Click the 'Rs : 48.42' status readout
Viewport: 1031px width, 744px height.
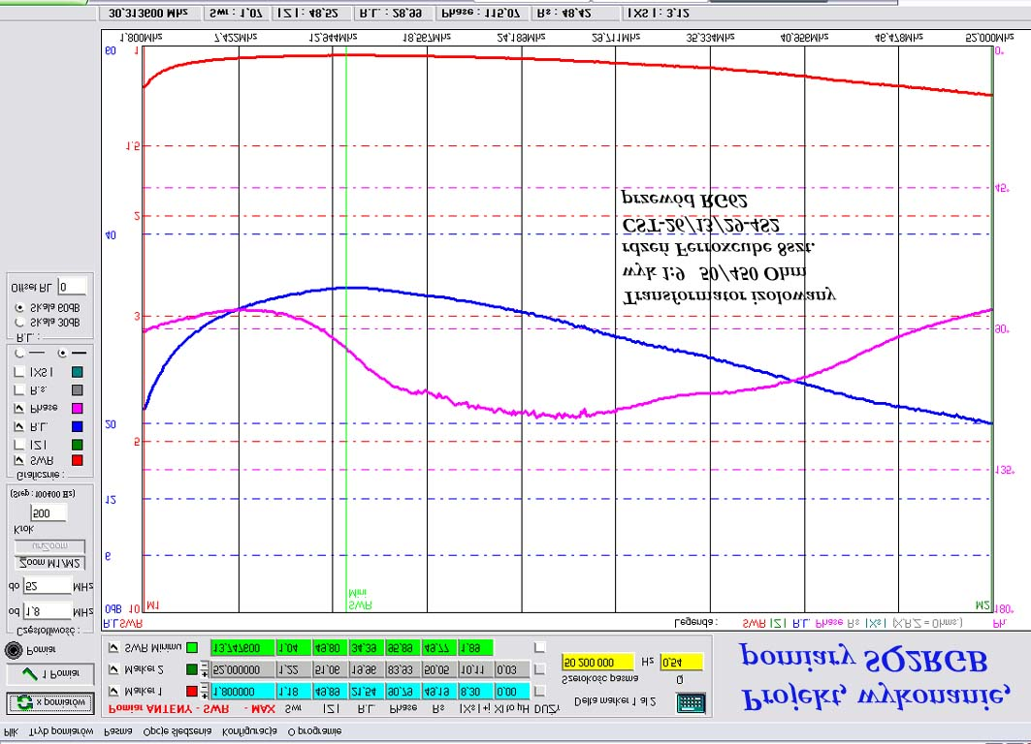(x=573, y=13)
